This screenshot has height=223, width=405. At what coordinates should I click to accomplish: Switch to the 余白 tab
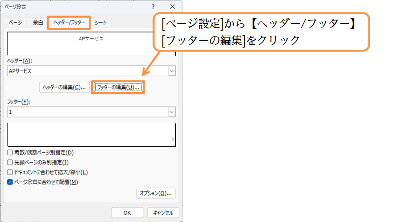coord(38,23)
